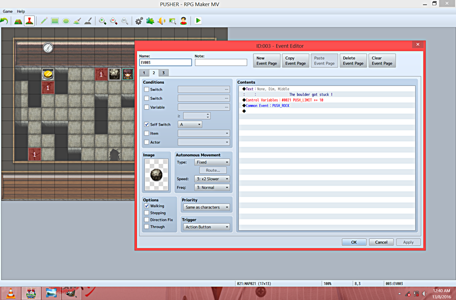This screenshot has width=456, height=300.
Task: Enable the Variable condition checkbox
Action: (x=147, y=107)
